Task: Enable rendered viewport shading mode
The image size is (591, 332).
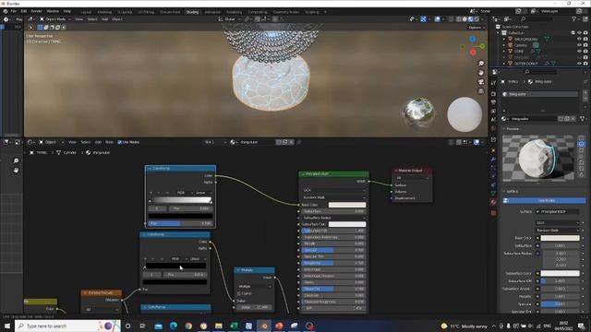Action: coord(476,19)
